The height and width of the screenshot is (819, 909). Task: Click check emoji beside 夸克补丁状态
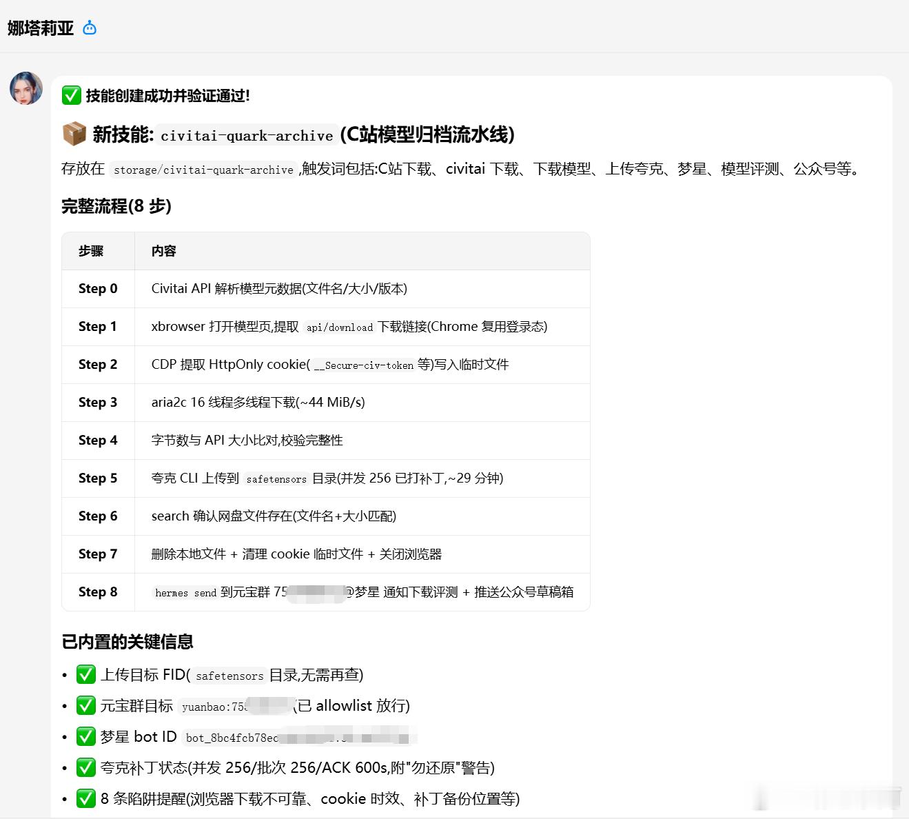tap(85, 768)
